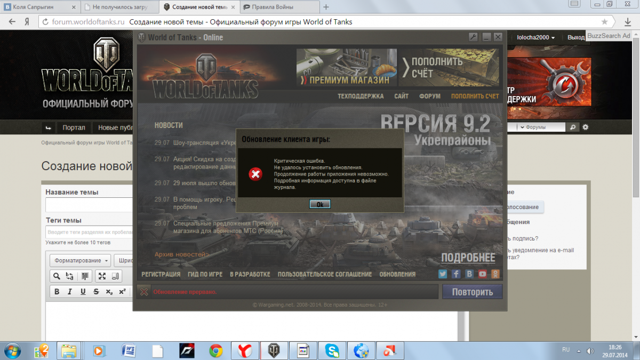Open Форум link in the launcher
Screen dimensions: 640x360
pos(430,97)
